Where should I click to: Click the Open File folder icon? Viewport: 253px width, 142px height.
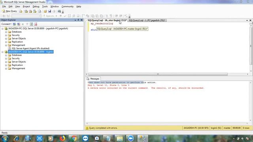[x=45, y=11]
